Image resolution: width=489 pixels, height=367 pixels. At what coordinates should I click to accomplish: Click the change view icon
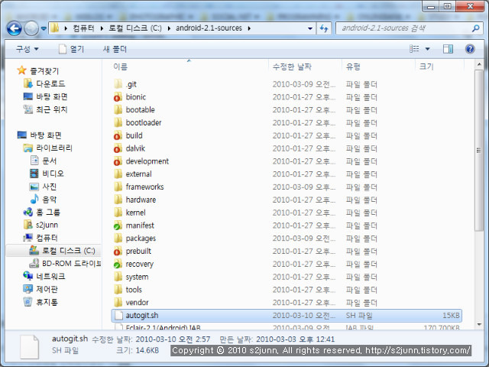point(414,49)
